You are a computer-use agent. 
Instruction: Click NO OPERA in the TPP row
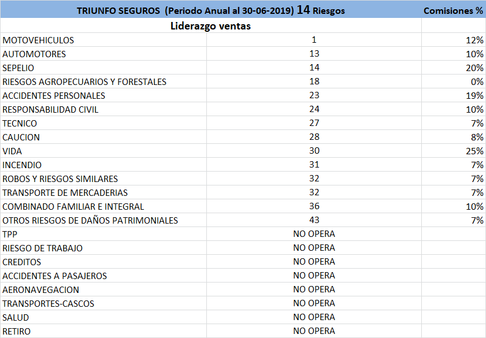tap(314, 234)
